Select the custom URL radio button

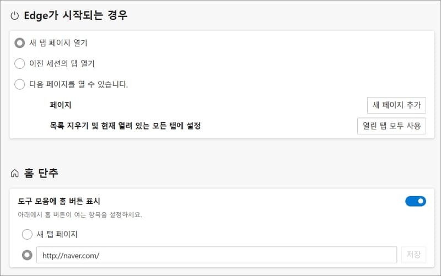(x=27, y=255)
